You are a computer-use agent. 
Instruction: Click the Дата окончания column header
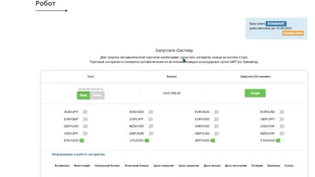(x=236, y=166)
